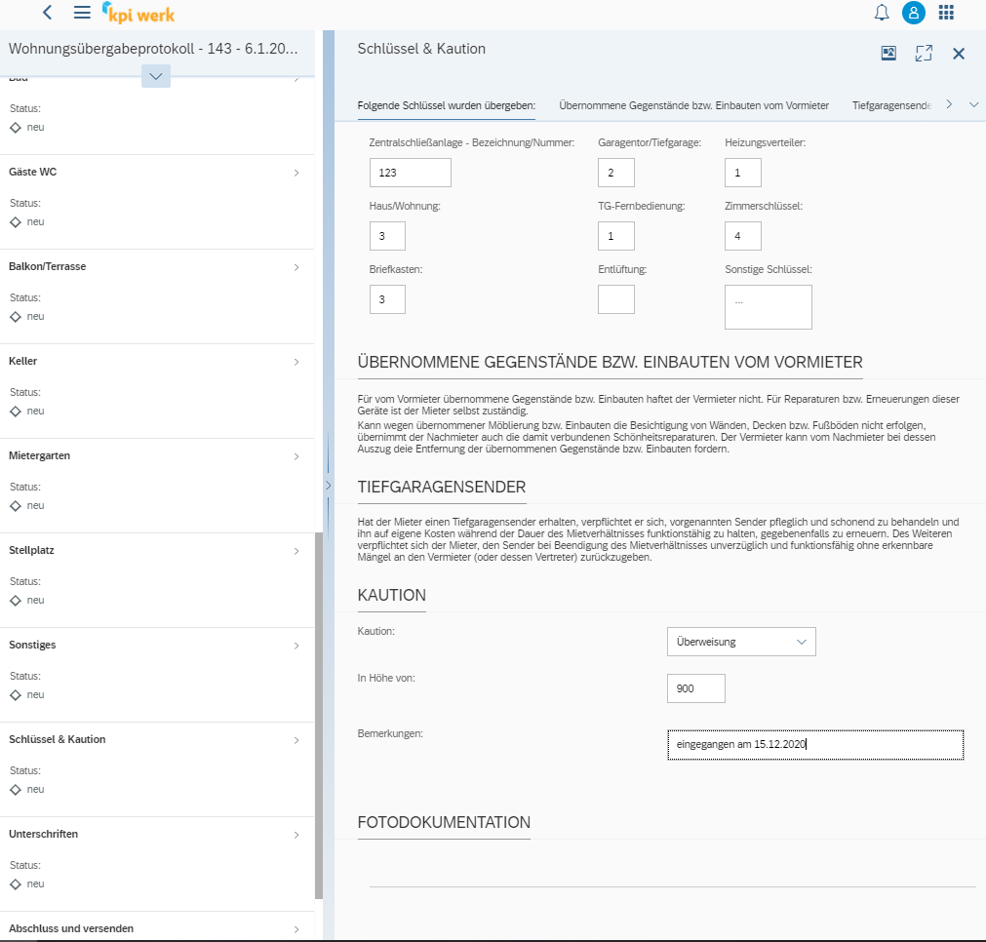The height and width of the screenshot is (942, 986).
Task: Open the Stellplatz section
Action: 157,580
